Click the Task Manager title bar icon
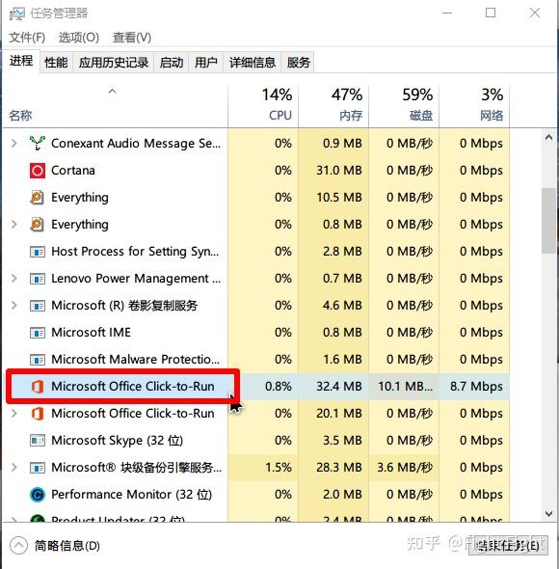 click(x=17, y=14)
